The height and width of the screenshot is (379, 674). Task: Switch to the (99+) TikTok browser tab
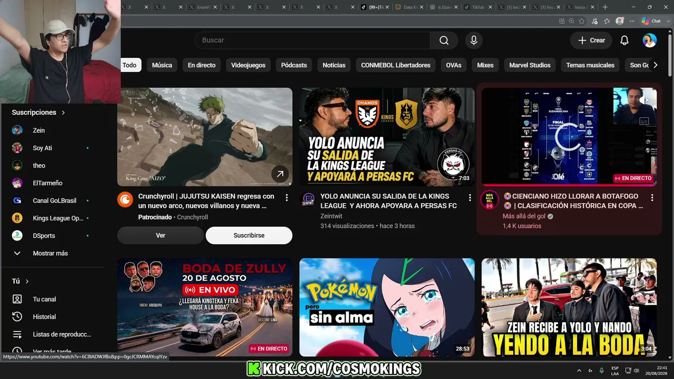point(374,7)
